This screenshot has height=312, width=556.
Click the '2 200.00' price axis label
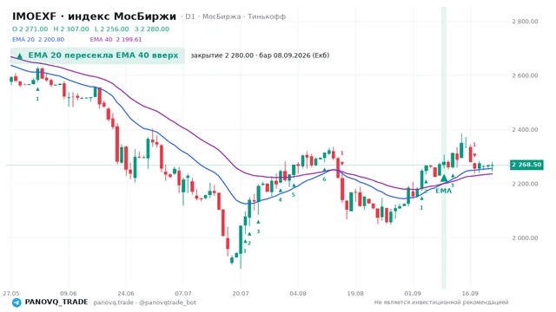pos(525,184)
